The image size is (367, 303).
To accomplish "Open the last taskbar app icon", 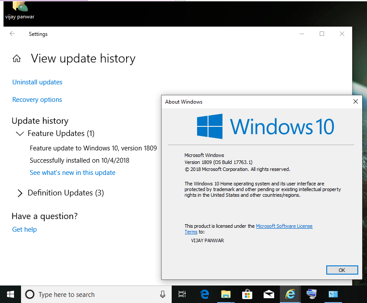I will 333,294.
